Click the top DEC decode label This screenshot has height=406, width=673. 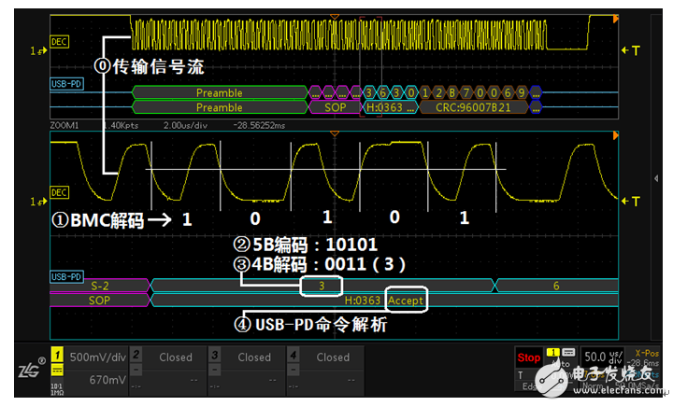coord(59,42)
